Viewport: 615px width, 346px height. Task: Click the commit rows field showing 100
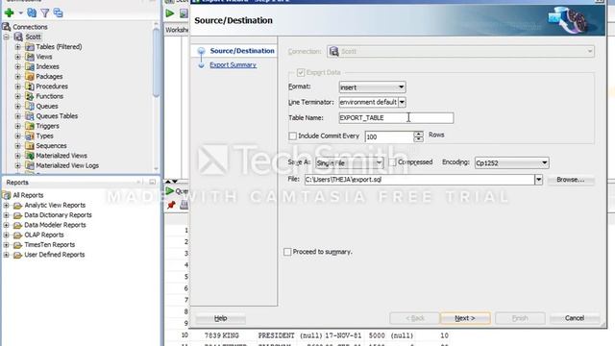coord(389,136)
